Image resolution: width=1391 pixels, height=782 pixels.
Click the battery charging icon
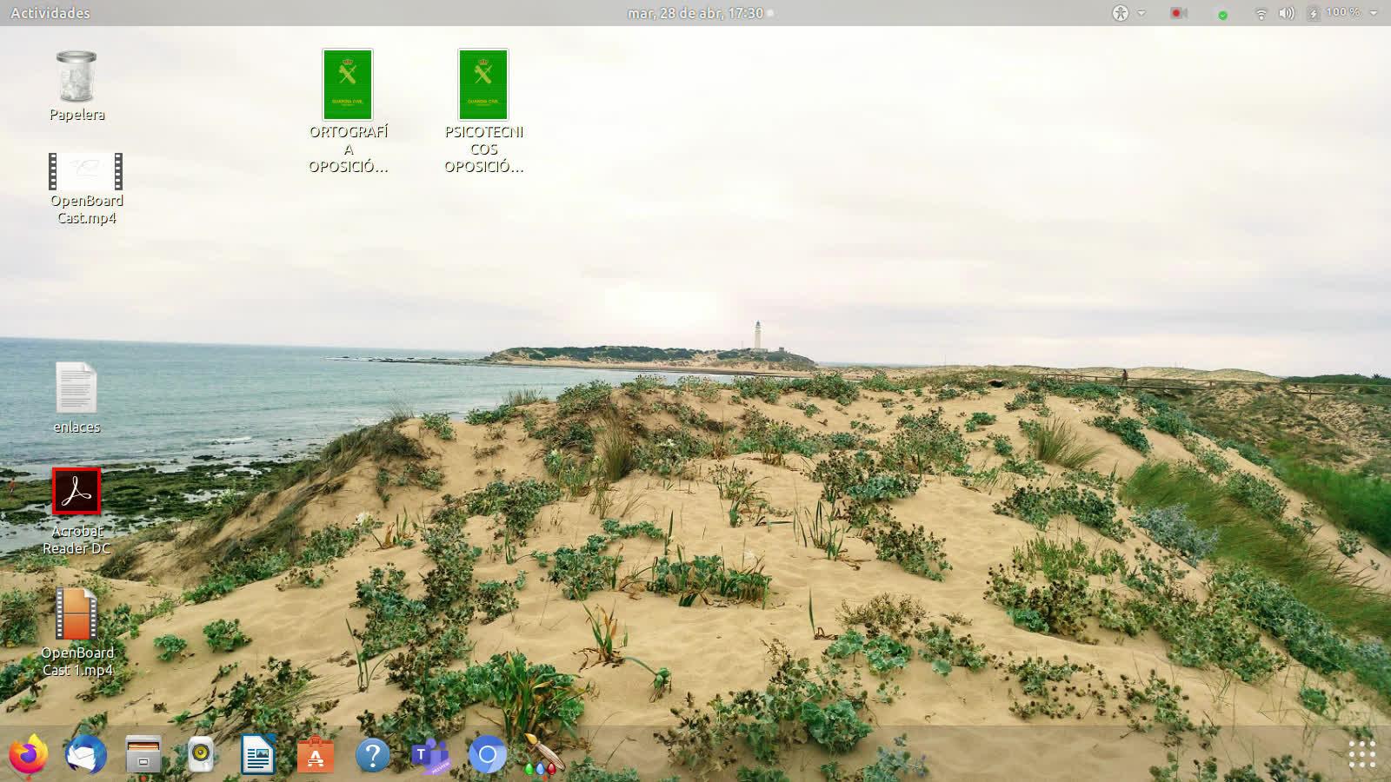(x=1314, y=13)
